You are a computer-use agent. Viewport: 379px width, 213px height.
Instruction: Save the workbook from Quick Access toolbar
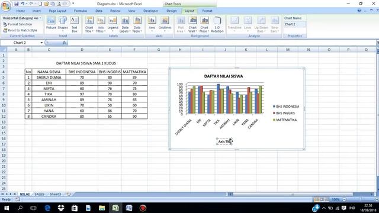pos(17,4)
